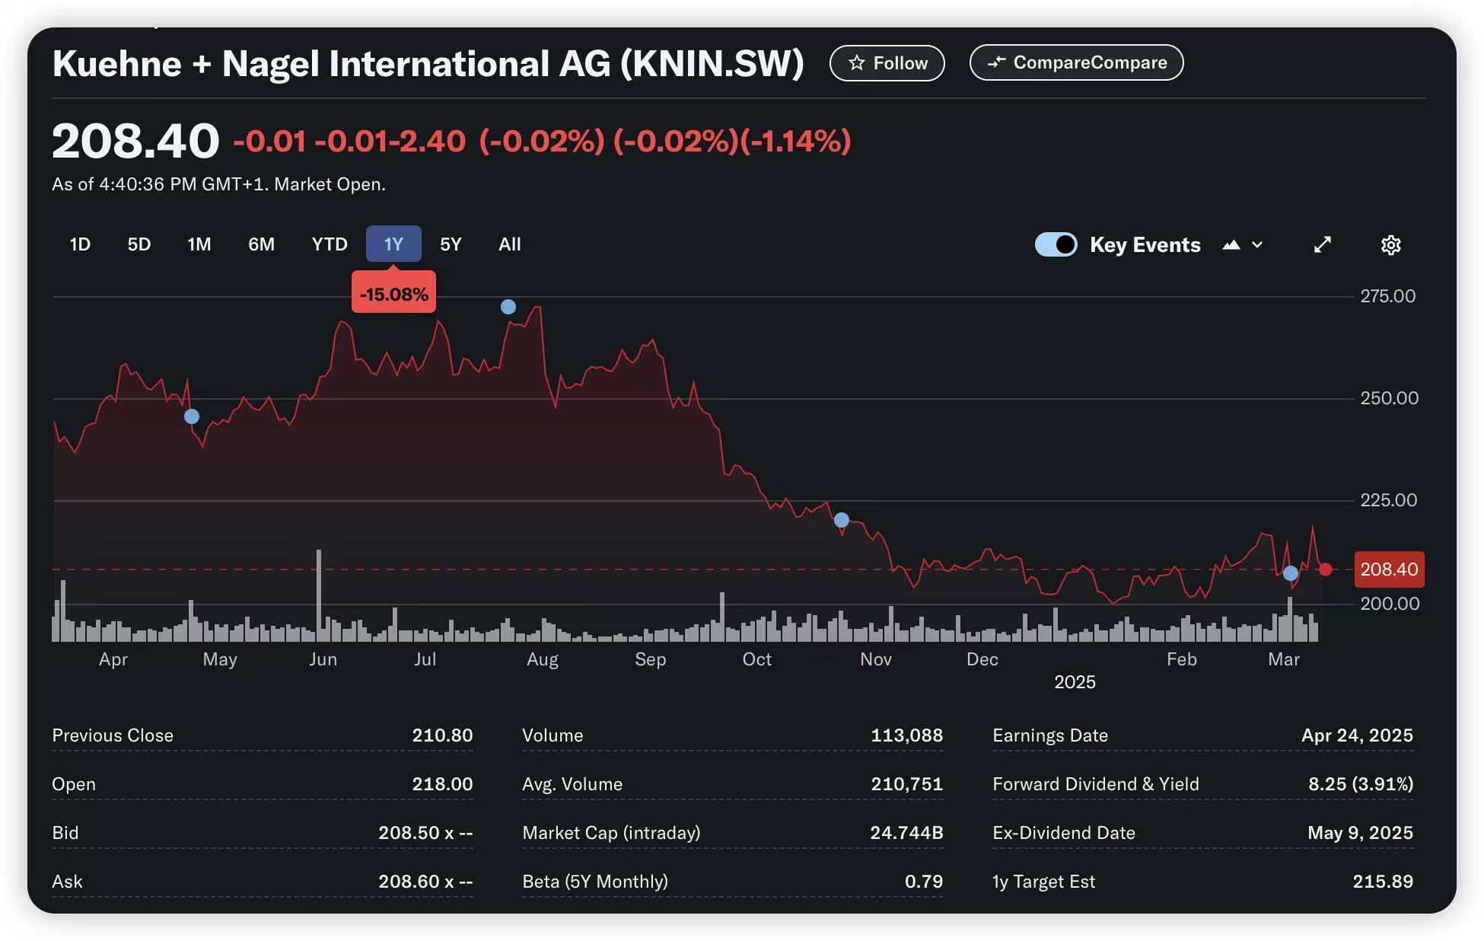Image resolution: width=1484 pixels, height=941 pixels.
Task: Click the Market Cap (intraday) label
Action: coord(611,833)
